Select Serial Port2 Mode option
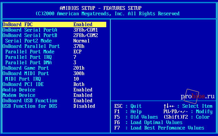The image size is (218, 136). coord(28,41)
